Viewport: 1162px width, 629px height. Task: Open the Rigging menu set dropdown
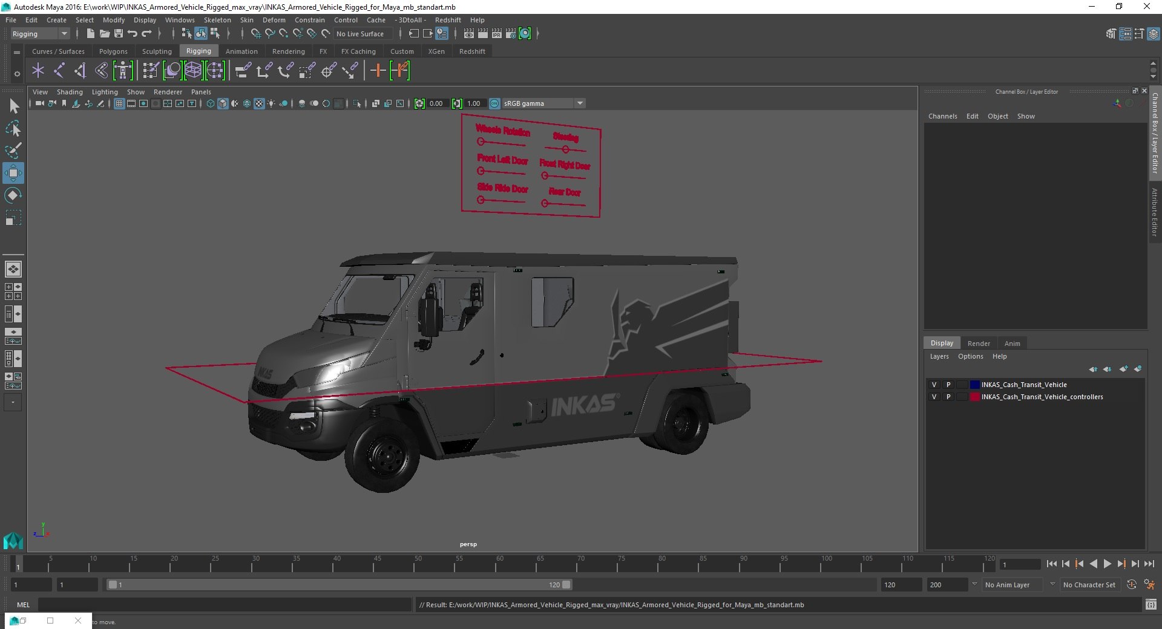(x=40, y=34)
